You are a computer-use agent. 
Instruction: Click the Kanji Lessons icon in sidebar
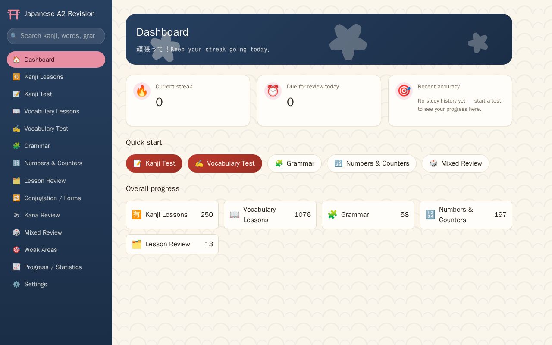(16, 77)
